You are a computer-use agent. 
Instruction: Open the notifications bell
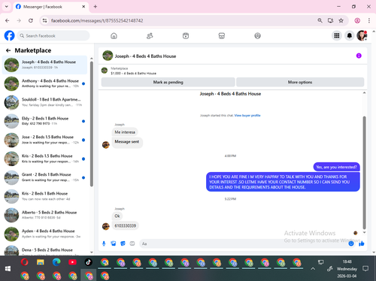click(350, 36)
